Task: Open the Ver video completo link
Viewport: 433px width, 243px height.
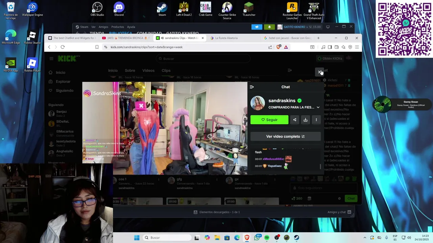Action: (286, 136)
